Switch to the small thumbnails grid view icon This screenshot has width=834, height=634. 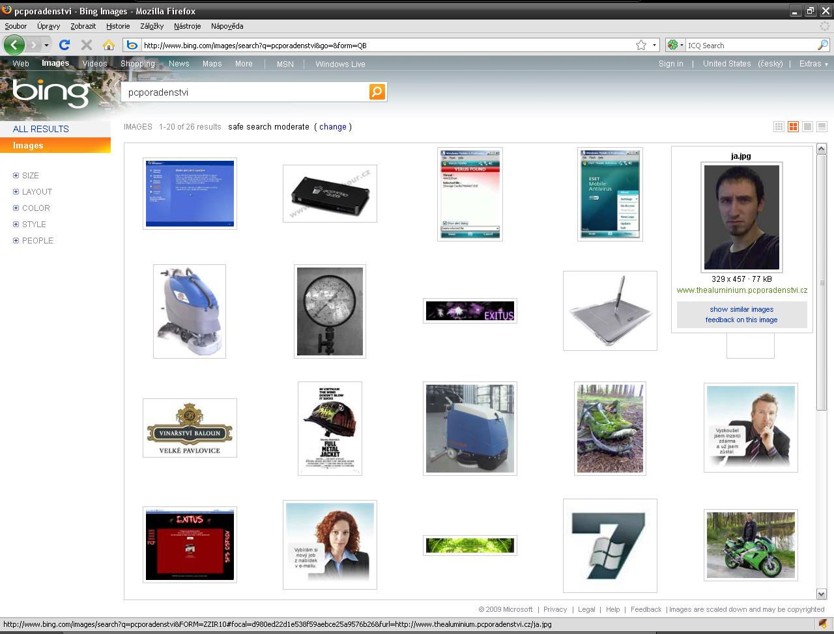(779, 127)
